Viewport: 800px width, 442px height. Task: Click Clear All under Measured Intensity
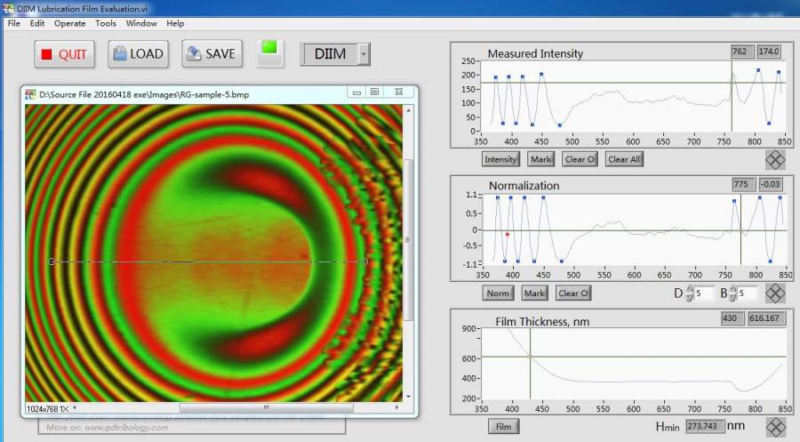coord(623,160)
